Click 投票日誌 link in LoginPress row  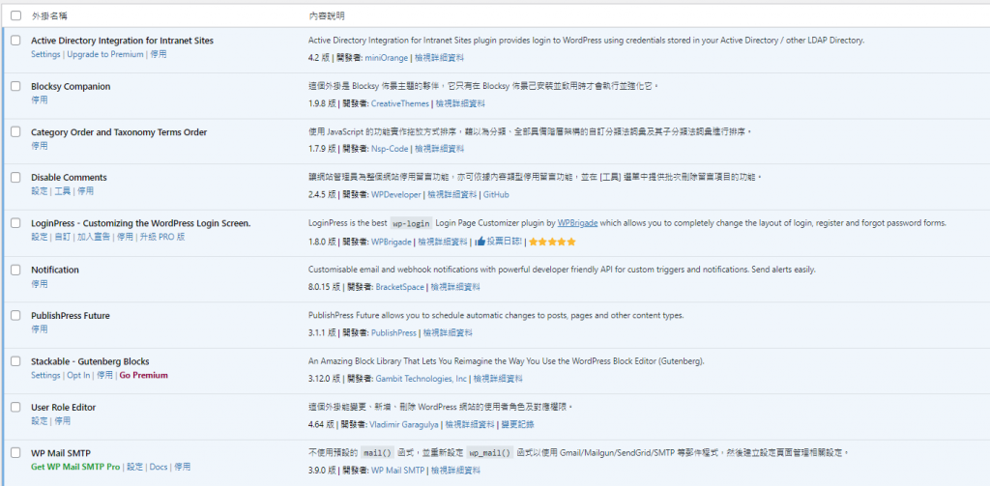click(505, 242)
